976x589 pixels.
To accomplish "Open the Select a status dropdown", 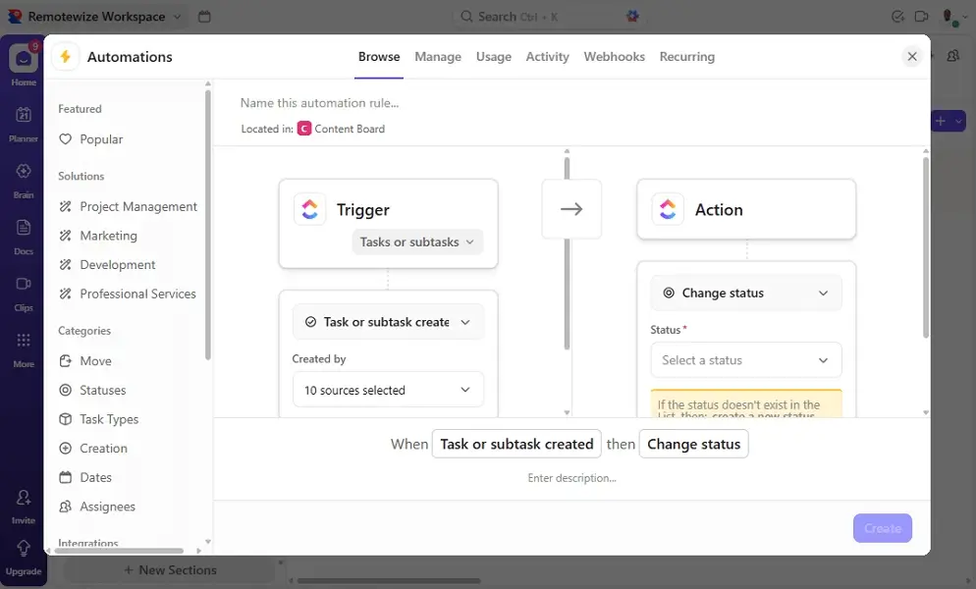I will [745, 360].
